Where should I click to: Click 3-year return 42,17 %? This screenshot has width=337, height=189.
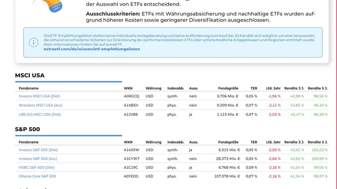297,114
